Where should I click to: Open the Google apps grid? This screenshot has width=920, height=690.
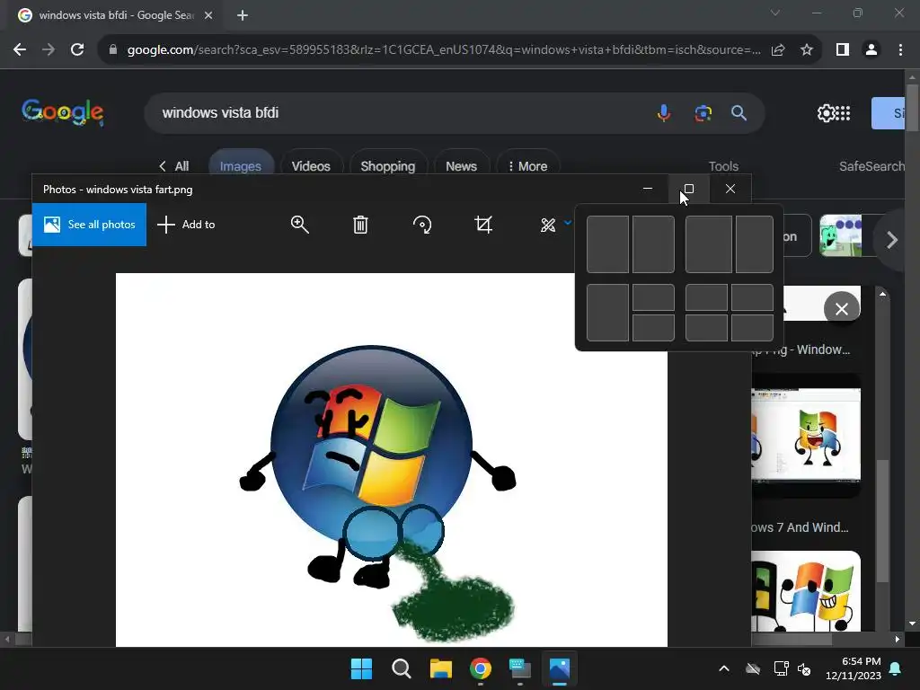coord(843,112)
